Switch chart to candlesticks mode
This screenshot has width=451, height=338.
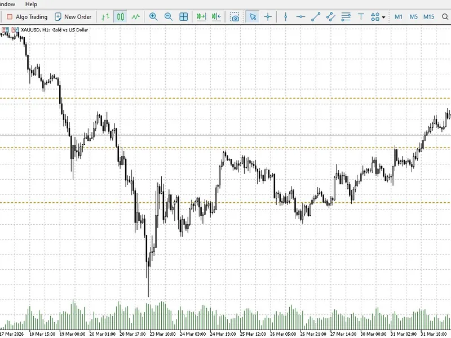tap(121, 17)
